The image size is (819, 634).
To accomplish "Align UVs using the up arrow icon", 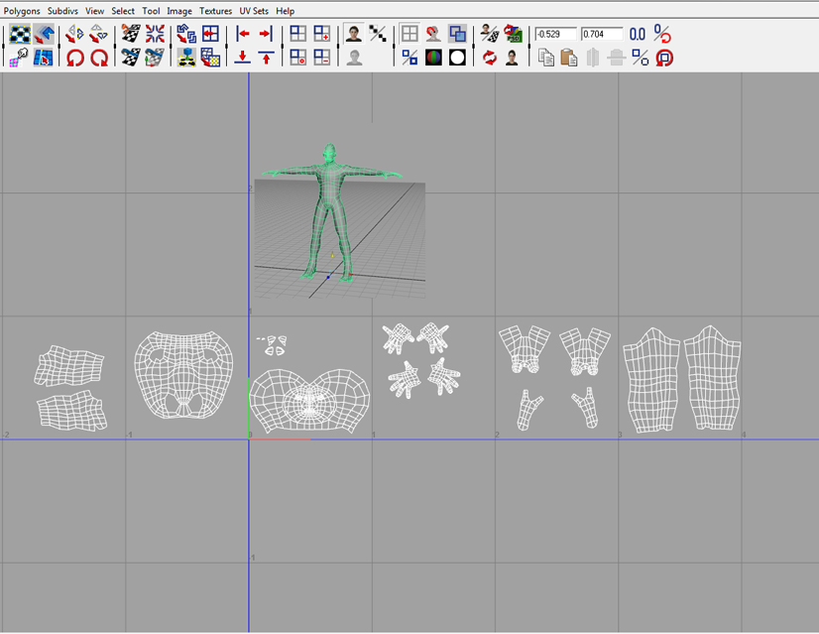I will (266, 58).
